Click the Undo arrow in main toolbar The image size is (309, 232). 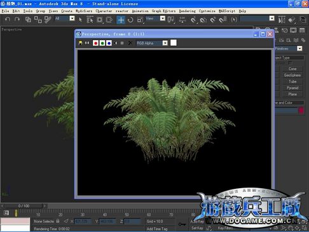click(8, 20)
